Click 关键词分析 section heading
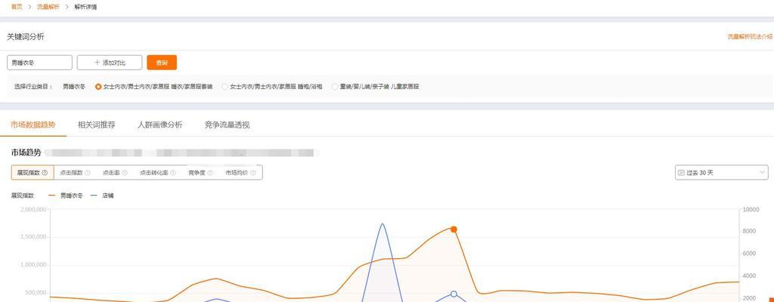 pyautogui.click(x=25, y=36)
